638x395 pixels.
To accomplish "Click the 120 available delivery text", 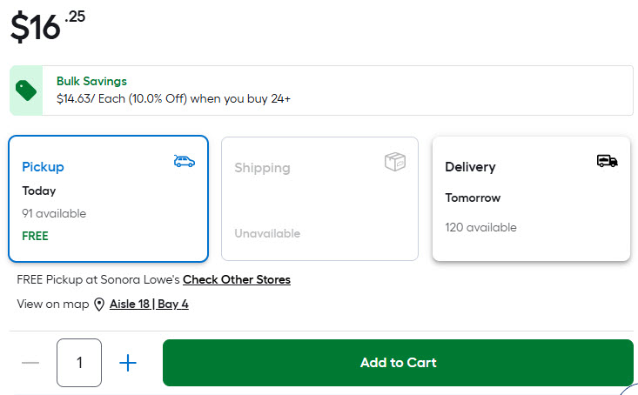I will [x=480, y=228].
